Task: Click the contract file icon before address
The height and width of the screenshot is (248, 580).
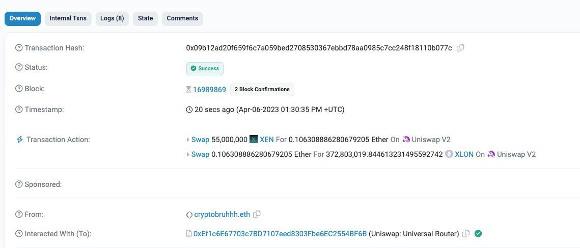Action: [188, 234]
